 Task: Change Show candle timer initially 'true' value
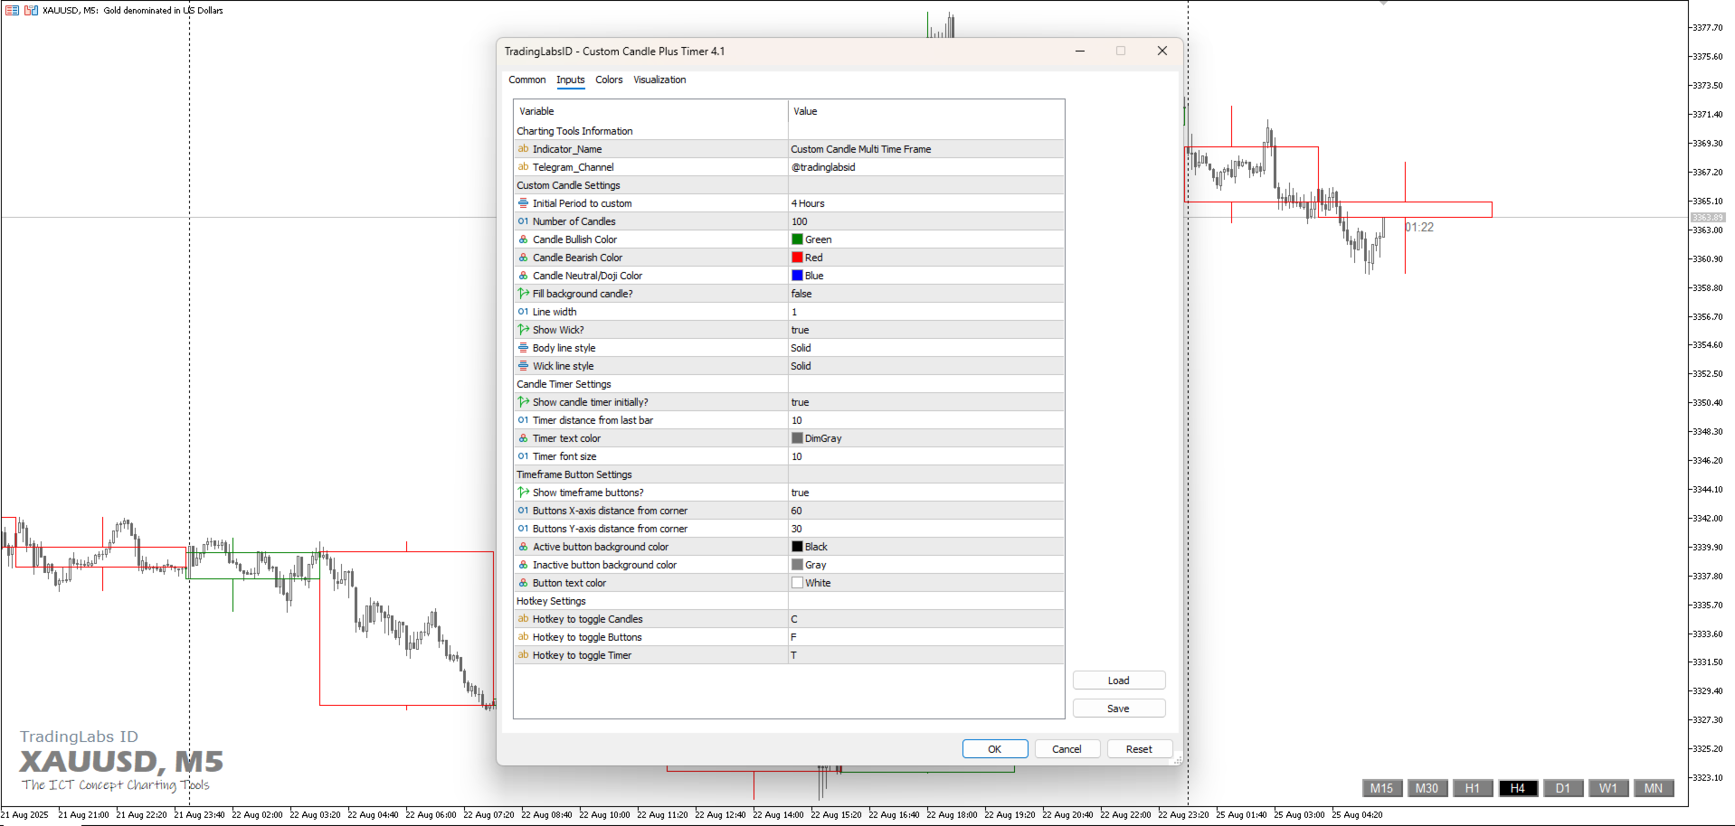point(926,402)
